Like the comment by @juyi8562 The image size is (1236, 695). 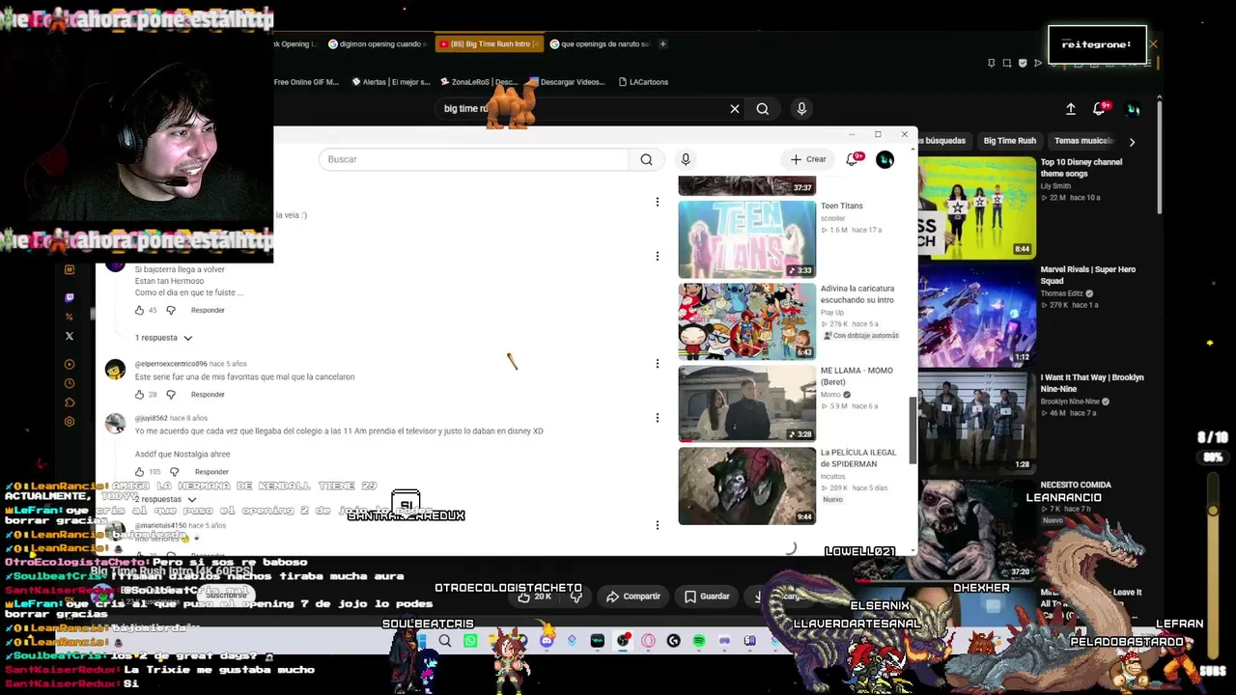139,472
